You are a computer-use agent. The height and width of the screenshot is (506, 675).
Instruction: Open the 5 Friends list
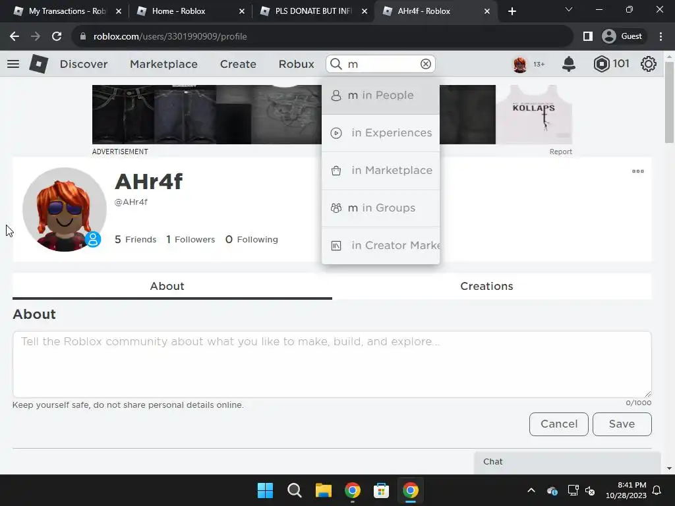click(135, 240)
